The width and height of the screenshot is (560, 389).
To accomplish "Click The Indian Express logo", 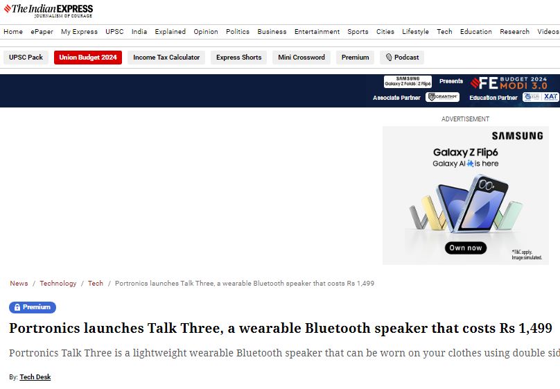I will [x=49, y=10].
